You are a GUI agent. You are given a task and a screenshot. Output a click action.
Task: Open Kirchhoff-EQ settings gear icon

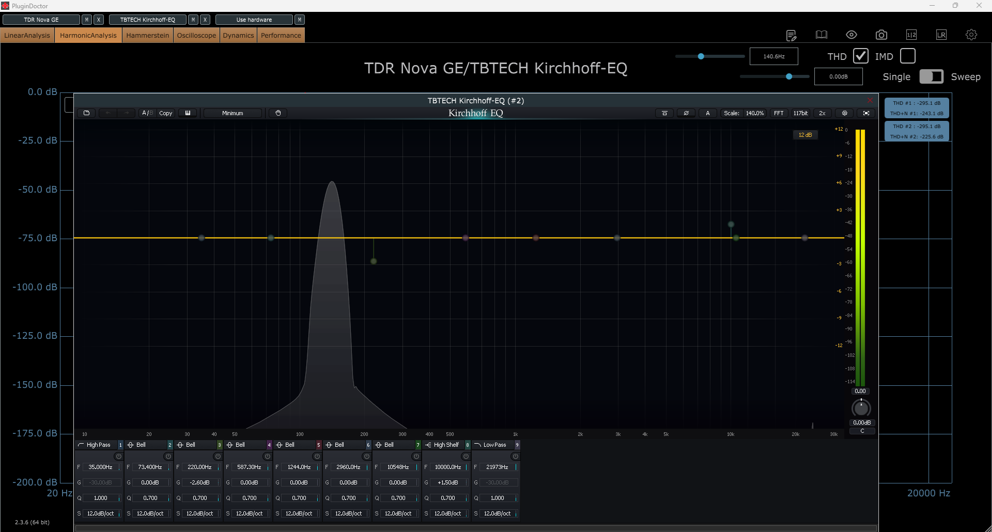(845, 113)
